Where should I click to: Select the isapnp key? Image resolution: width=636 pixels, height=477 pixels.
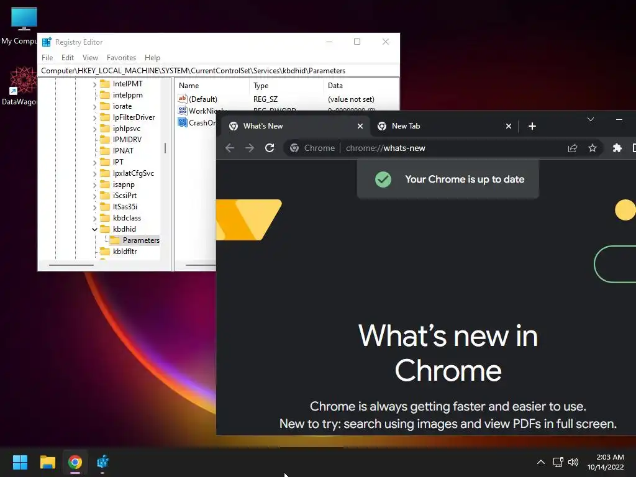[x=124, y=184]
